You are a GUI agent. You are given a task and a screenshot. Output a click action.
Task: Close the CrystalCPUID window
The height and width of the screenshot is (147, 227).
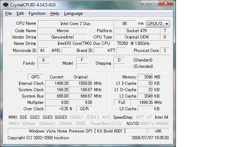coord(166,4)
